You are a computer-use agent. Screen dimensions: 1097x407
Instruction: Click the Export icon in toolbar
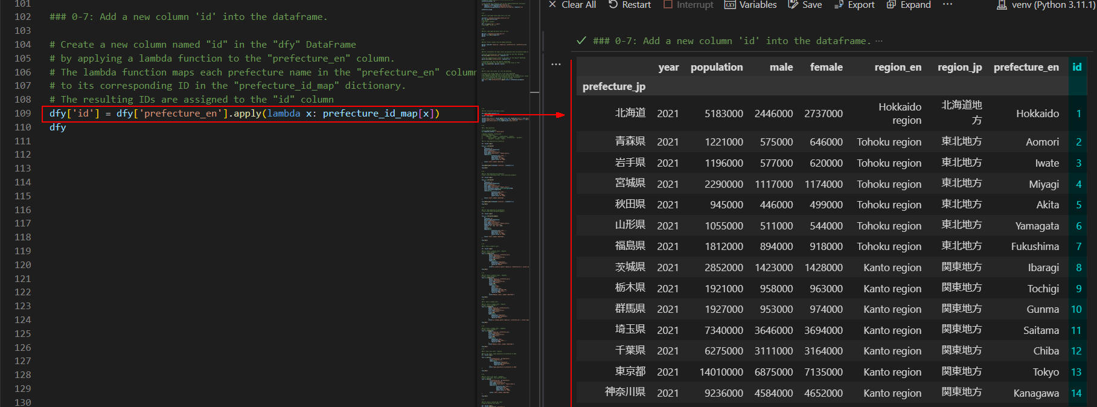coord(839,4)
